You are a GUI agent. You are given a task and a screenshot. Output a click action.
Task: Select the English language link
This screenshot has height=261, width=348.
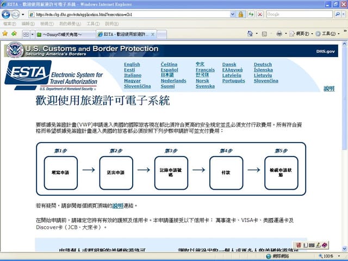click(132, 64)
